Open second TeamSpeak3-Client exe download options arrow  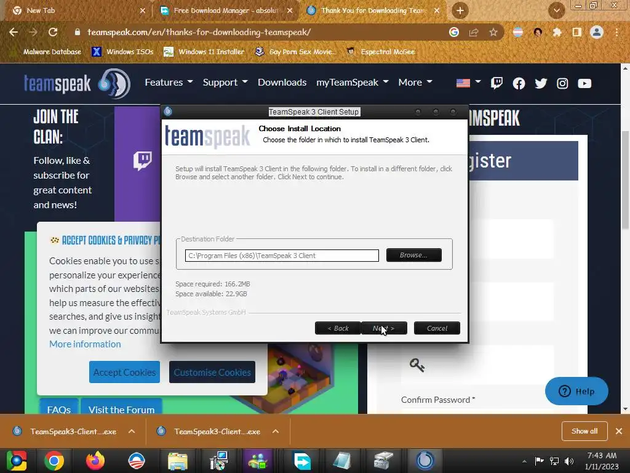(x=276, y=432)
